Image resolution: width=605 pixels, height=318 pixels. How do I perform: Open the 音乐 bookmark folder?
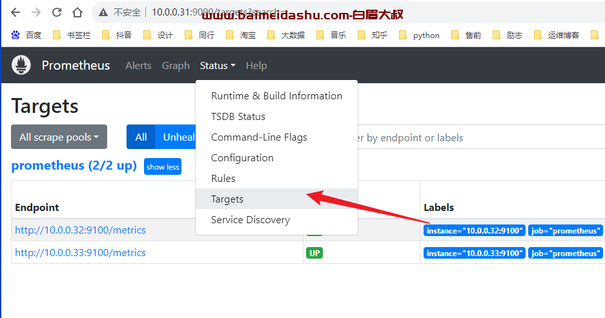tap(331, 35)
